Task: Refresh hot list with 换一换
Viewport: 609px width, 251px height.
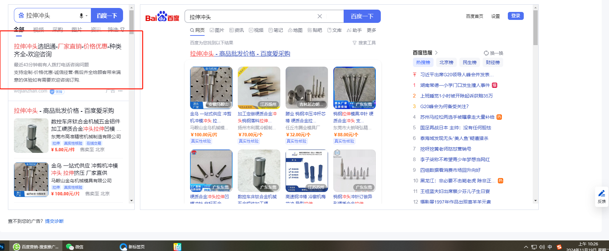Action: tap(494, 53)
